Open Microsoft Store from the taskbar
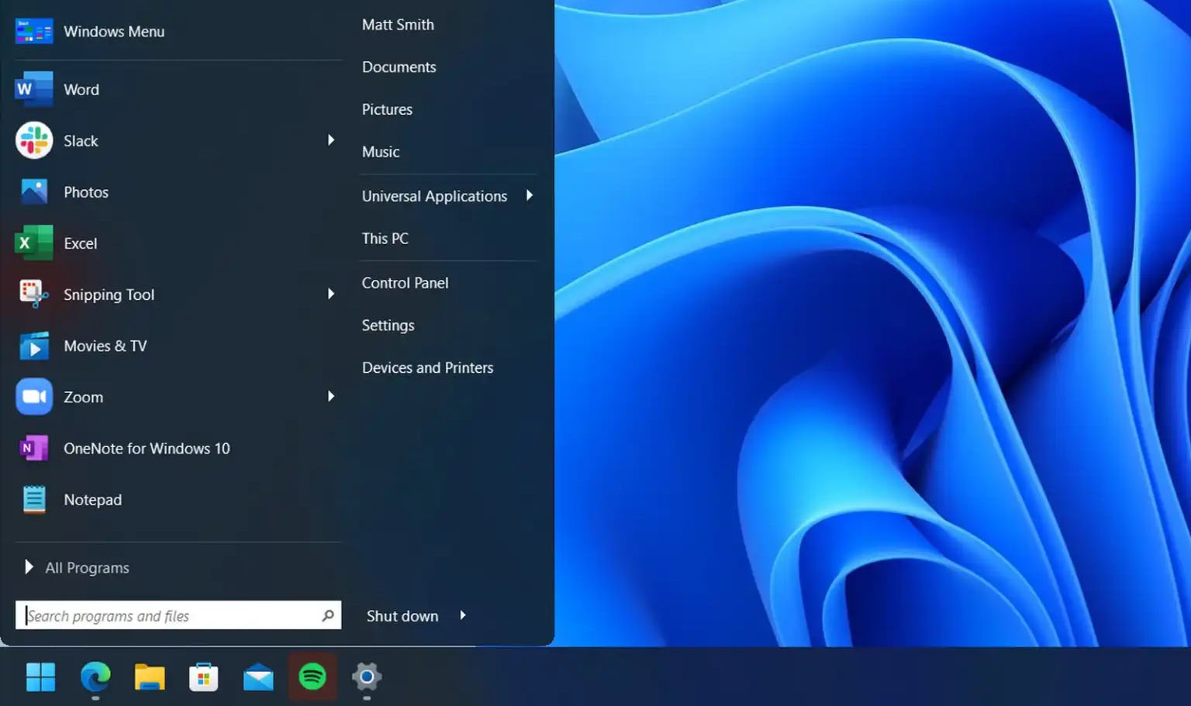Viewport: 1191px width, 706px height. click(204, 677)
